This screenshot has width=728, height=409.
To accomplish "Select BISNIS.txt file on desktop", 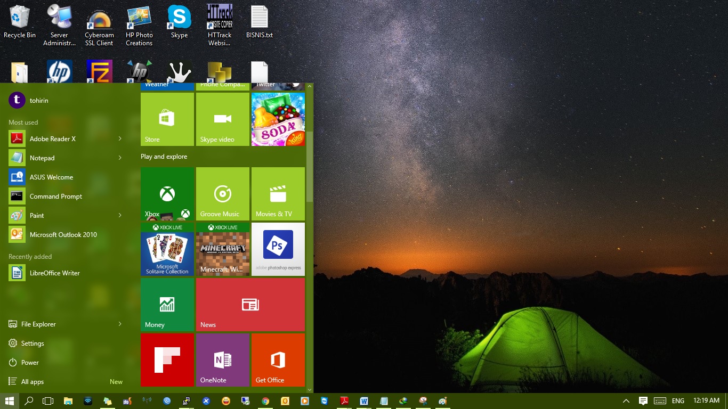I will [x=260, y=22].
